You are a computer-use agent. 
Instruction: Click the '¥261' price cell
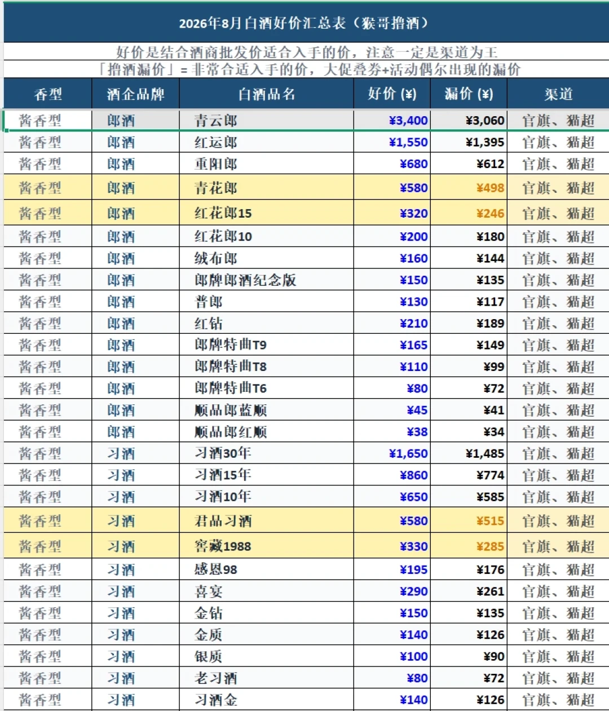469,591
